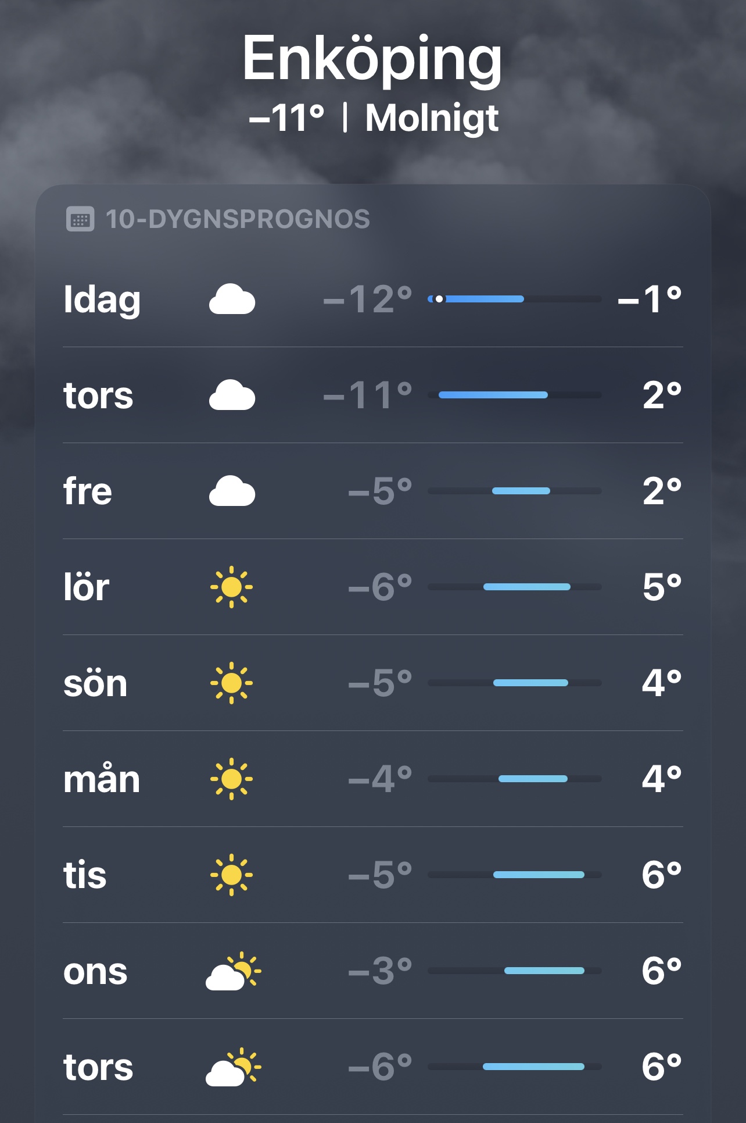
Task: Tap the current −11° temperature reading
Action: (286, 118)
